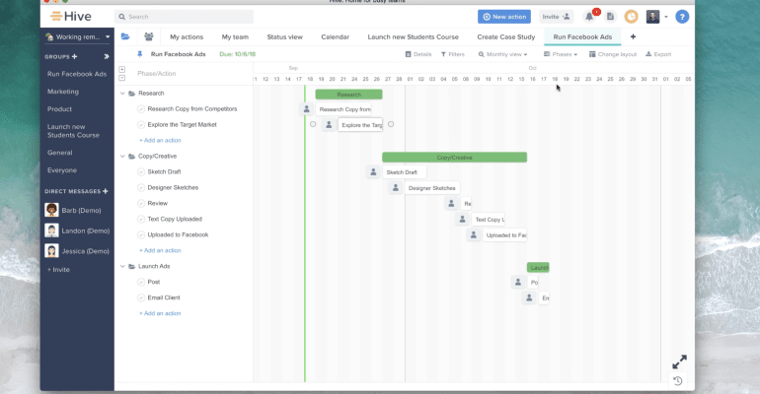
Task: Open the folder projects icon in tab bar
Action: pyautogui.click(x=125, y=36)
